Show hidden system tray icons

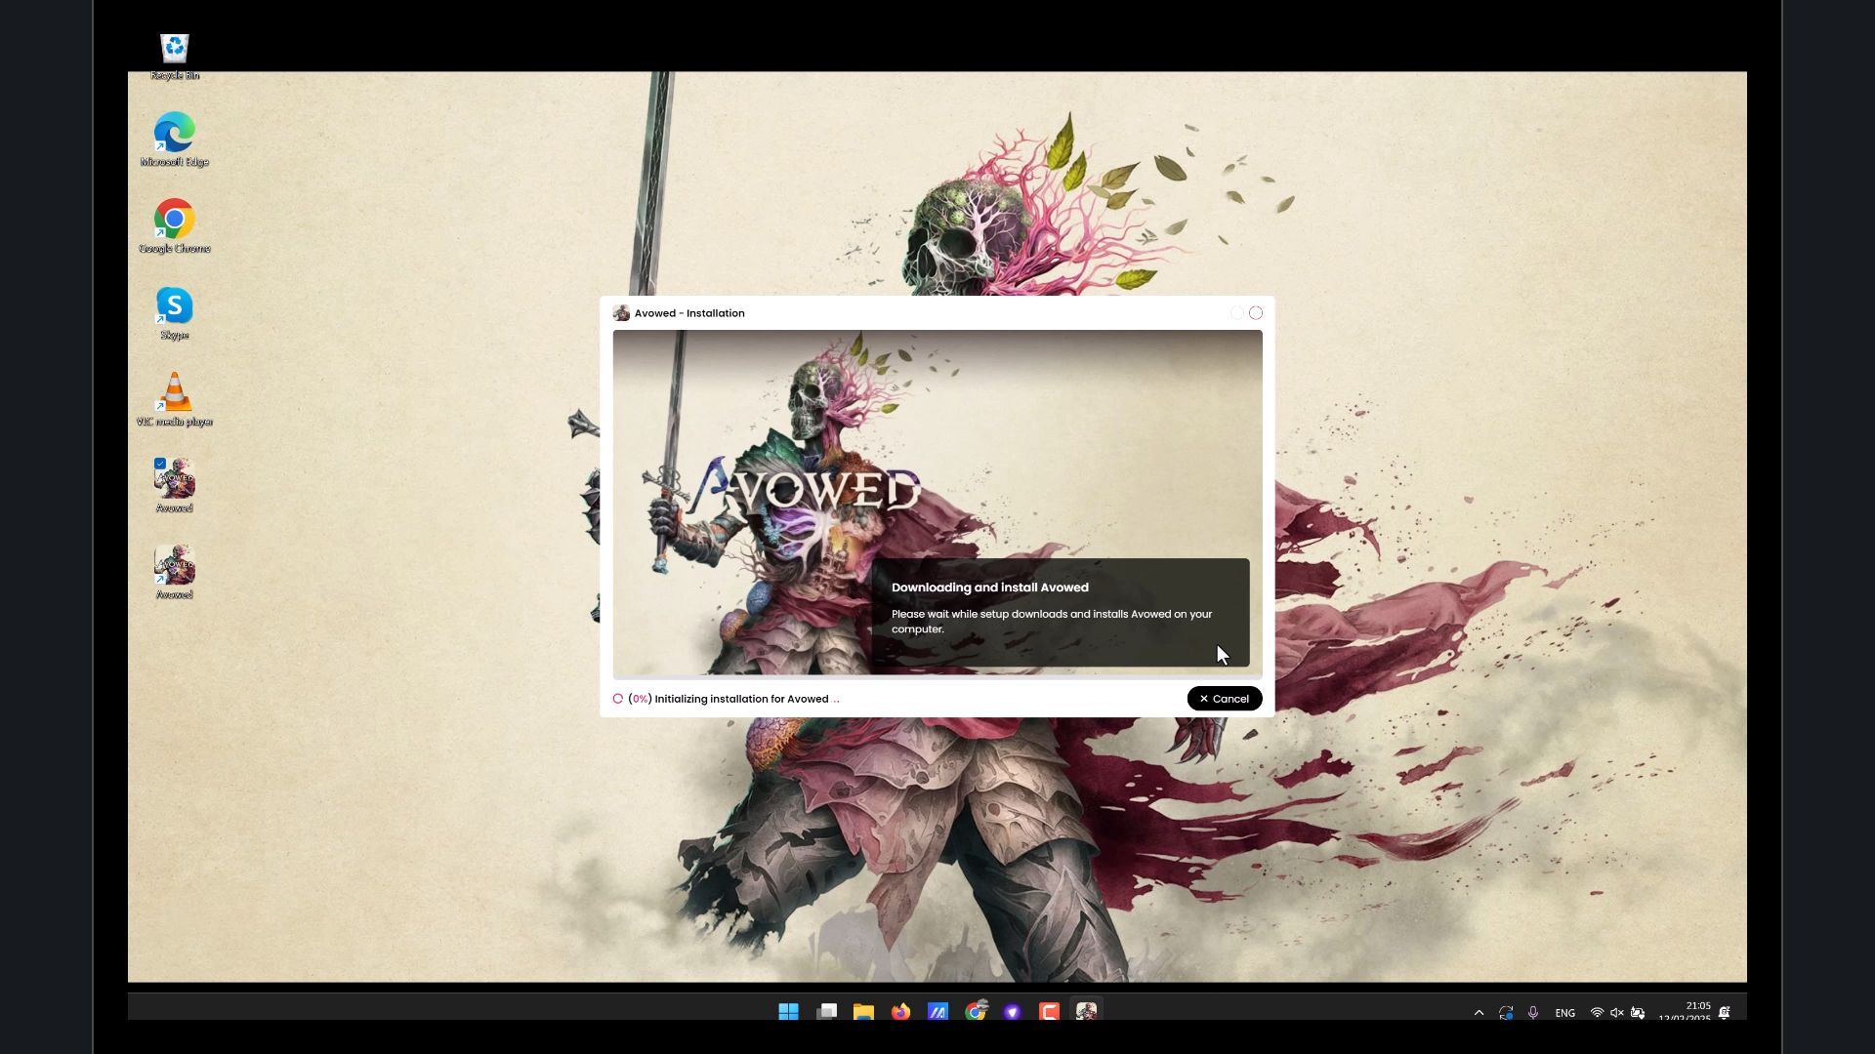pyautogui.click(x=1479, y=1013)
